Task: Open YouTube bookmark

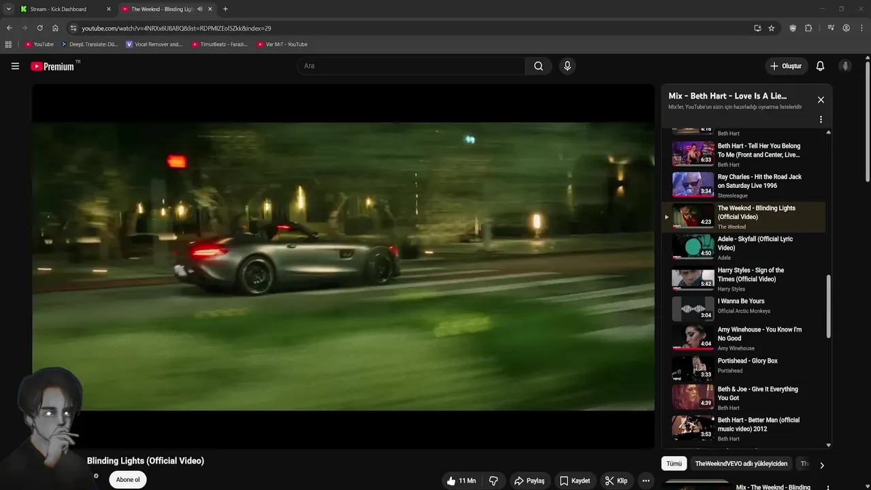Action: click(x=39, y=44)
